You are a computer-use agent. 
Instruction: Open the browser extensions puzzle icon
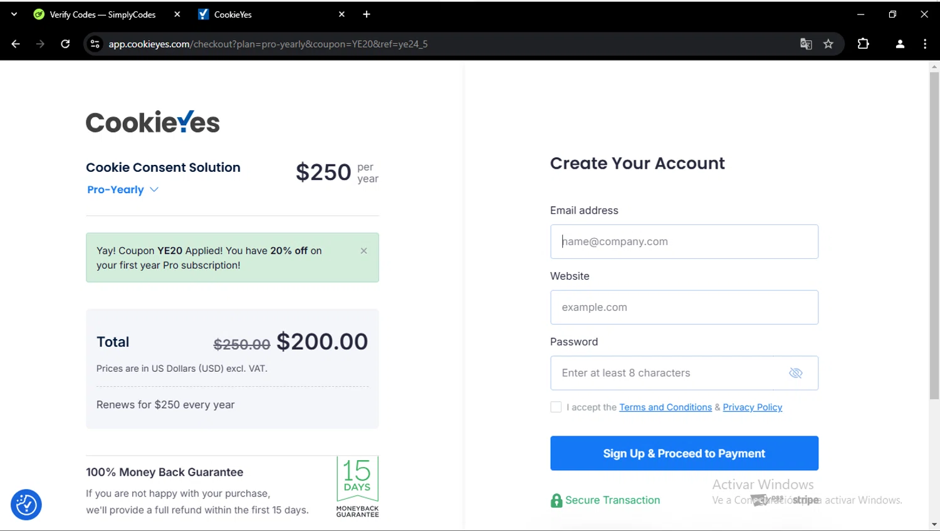pyautogui.click(x=863, y=44)
